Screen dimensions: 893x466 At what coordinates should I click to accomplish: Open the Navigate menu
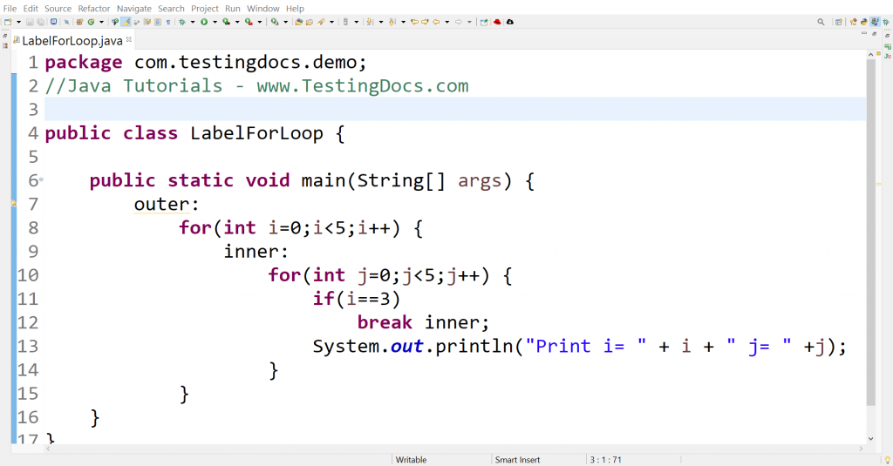[x=134, y=8]
